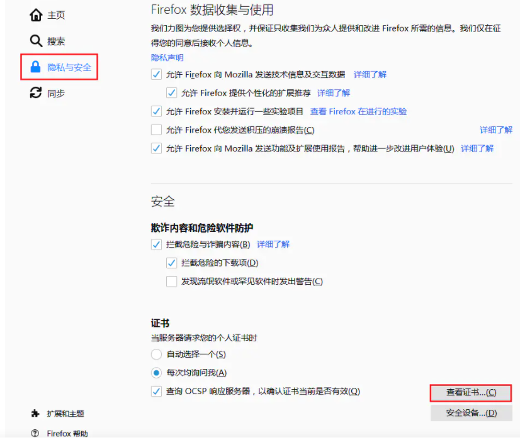The width and height of the screenshot is (520, 440).
Task: Open the 搜索 settings category
Action: tap(56, 41)
